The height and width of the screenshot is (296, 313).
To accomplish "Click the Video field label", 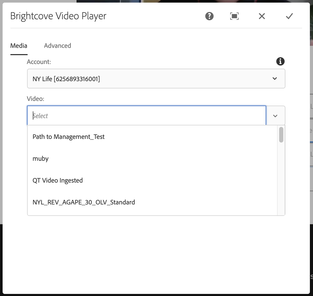I will point(35,99).
